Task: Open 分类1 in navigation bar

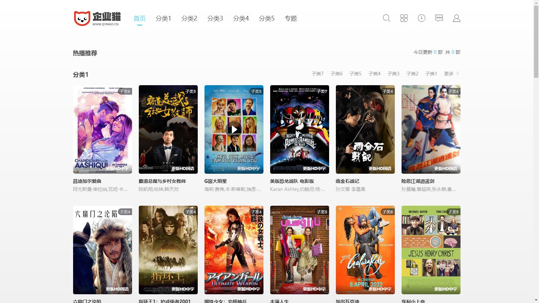Action: 163,19
